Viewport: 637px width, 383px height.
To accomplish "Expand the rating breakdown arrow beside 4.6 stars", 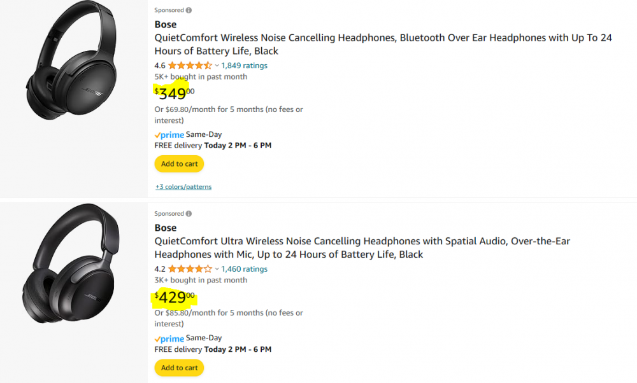I will [x=217, y=66].
